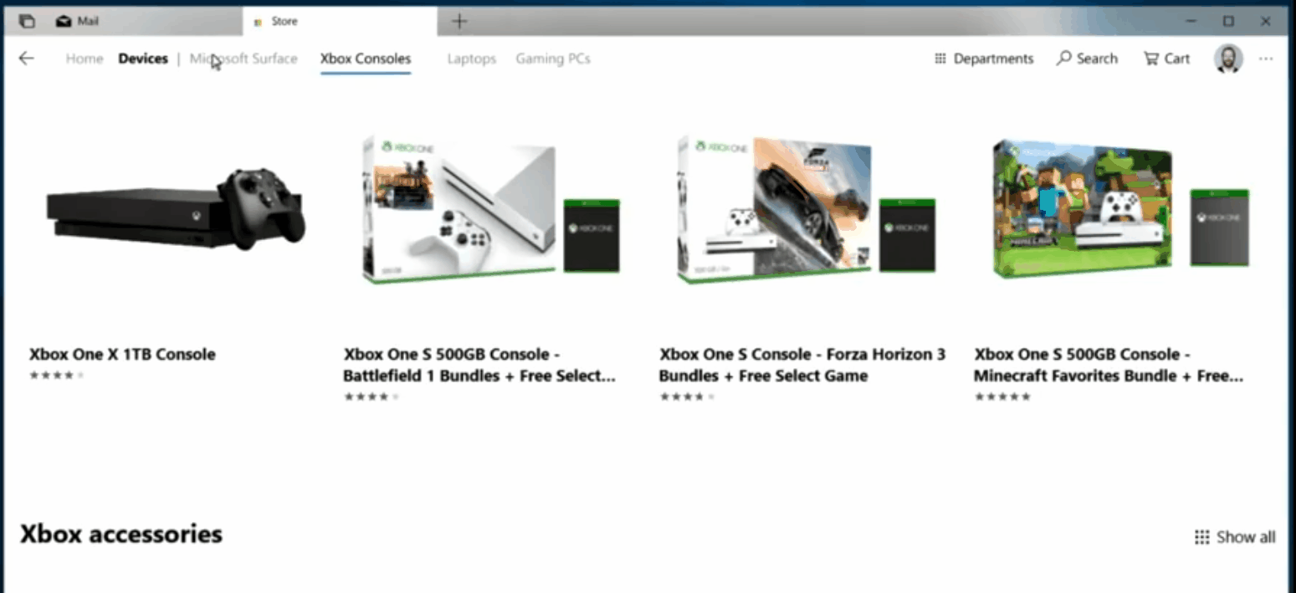This screenshot has height=593, width=1296.
Task: Click star rating under Forza Horizon 3 bundle
Action: (x=687, y=397)
